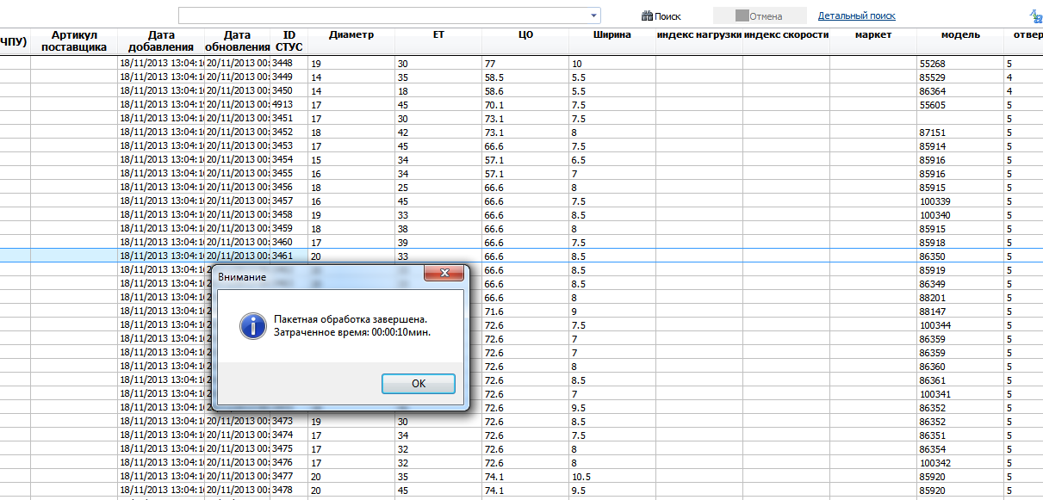This screenshot has width=1043, height=500.
Task: Sort by Артикул поставщика column header
Action: coord(74,41)
